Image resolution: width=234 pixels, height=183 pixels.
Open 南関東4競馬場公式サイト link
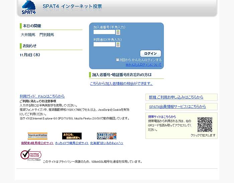tap(37, 143)
